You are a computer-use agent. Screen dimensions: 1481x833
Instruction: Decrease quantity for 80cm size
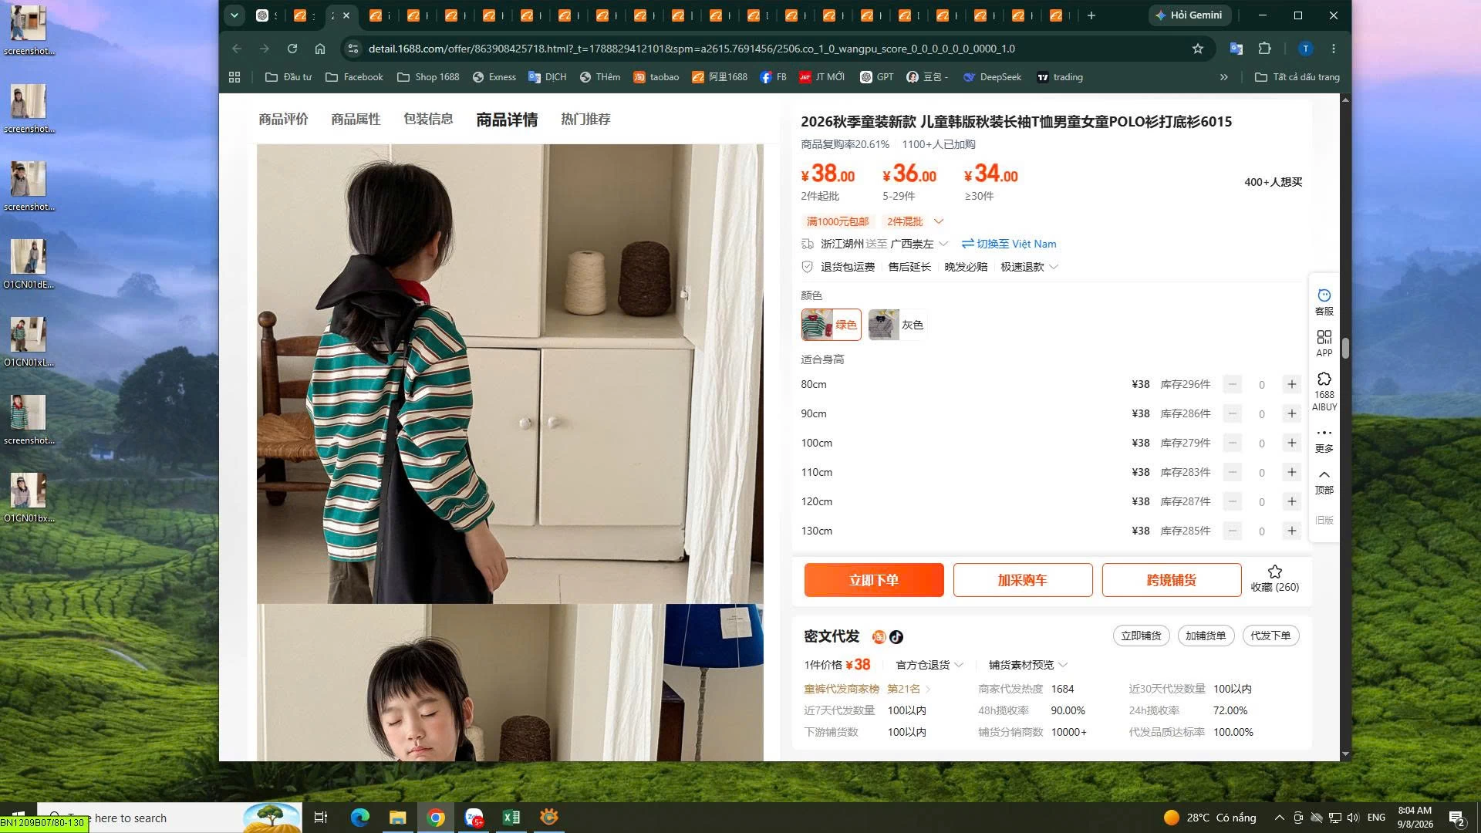tap(1233, 384)
